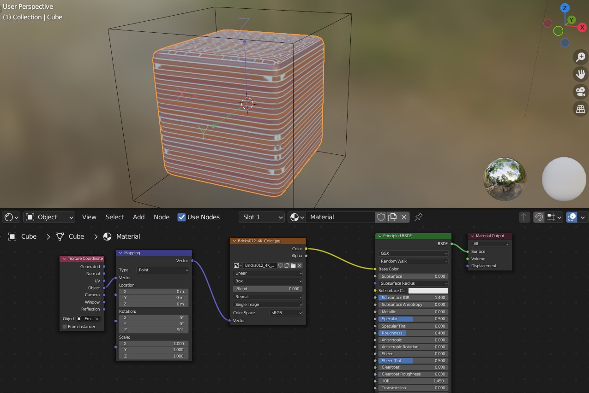Open the Box projection dropdown

point(268,281)
